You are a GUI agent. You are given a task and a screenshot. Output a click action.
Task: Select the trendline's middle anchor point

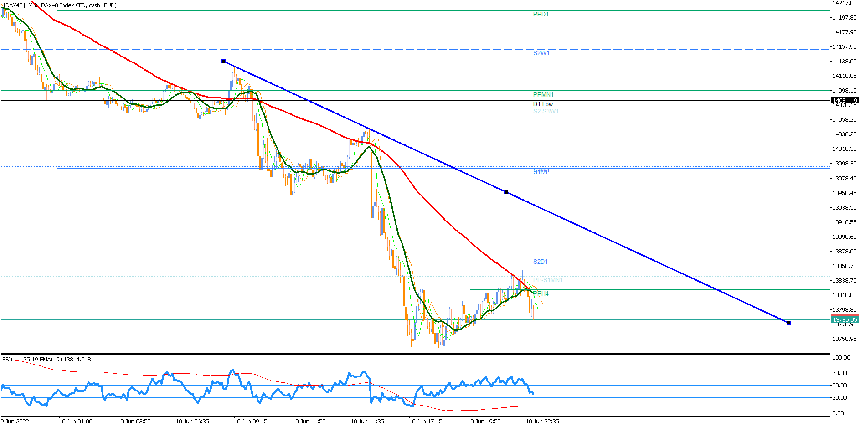click(x=506, y=192)
